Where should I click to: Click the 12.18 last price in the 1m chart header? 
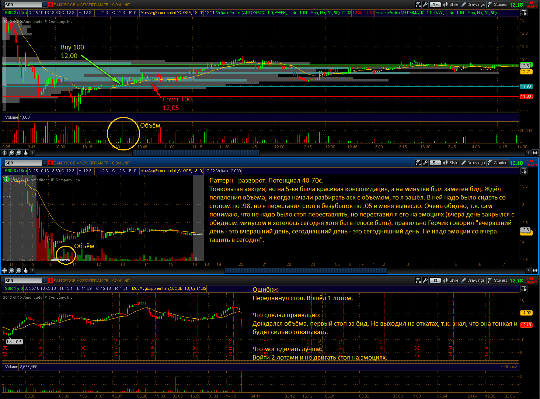coord(516,5)
